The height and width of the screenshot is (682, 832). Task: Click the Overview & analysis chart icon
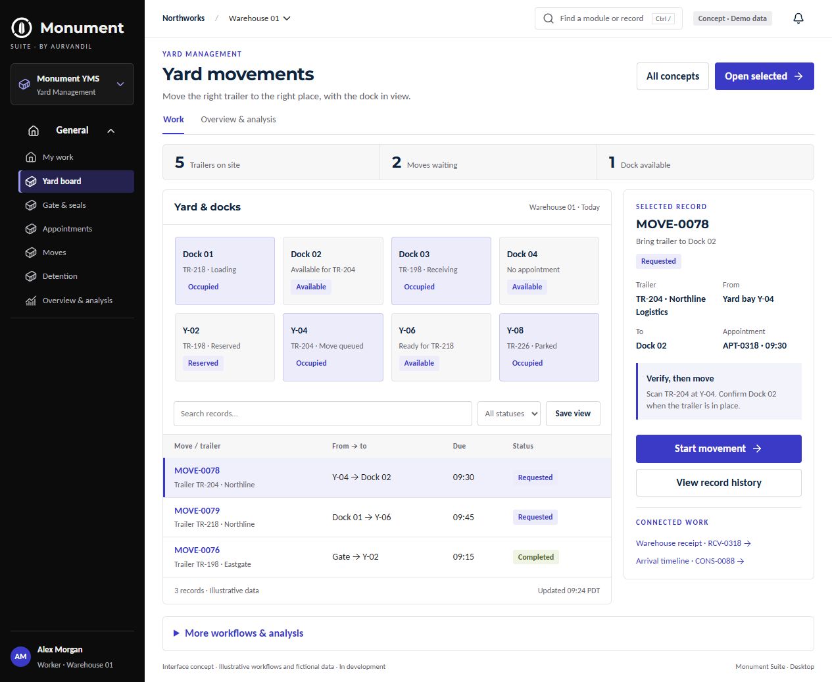pyautogui.click(x=31, y=301)
